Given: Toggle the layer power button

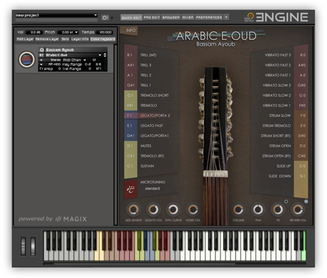Looking at the screenshot, I should [x=41, y=50].
